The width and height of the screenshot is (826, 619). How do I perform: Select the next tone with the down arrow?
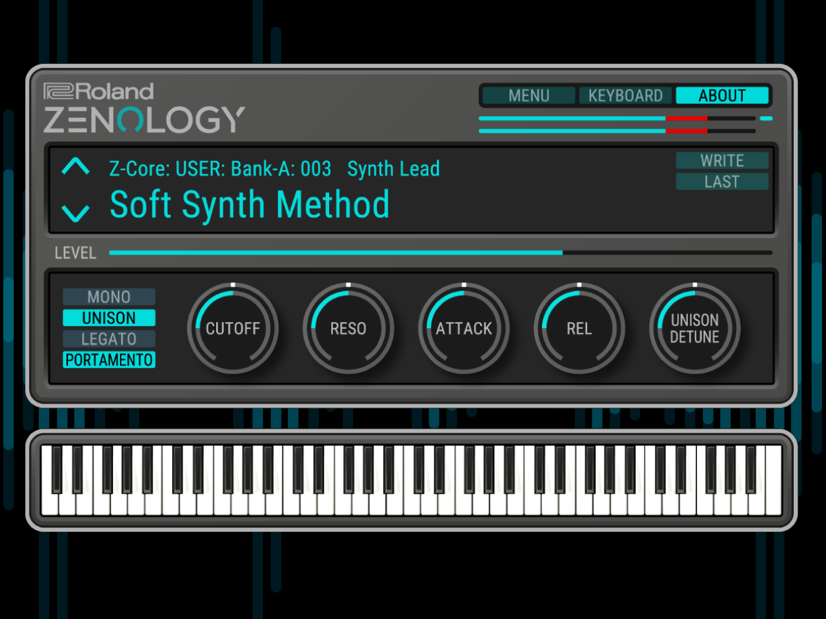pyautogui.click(x=76, y=213)
